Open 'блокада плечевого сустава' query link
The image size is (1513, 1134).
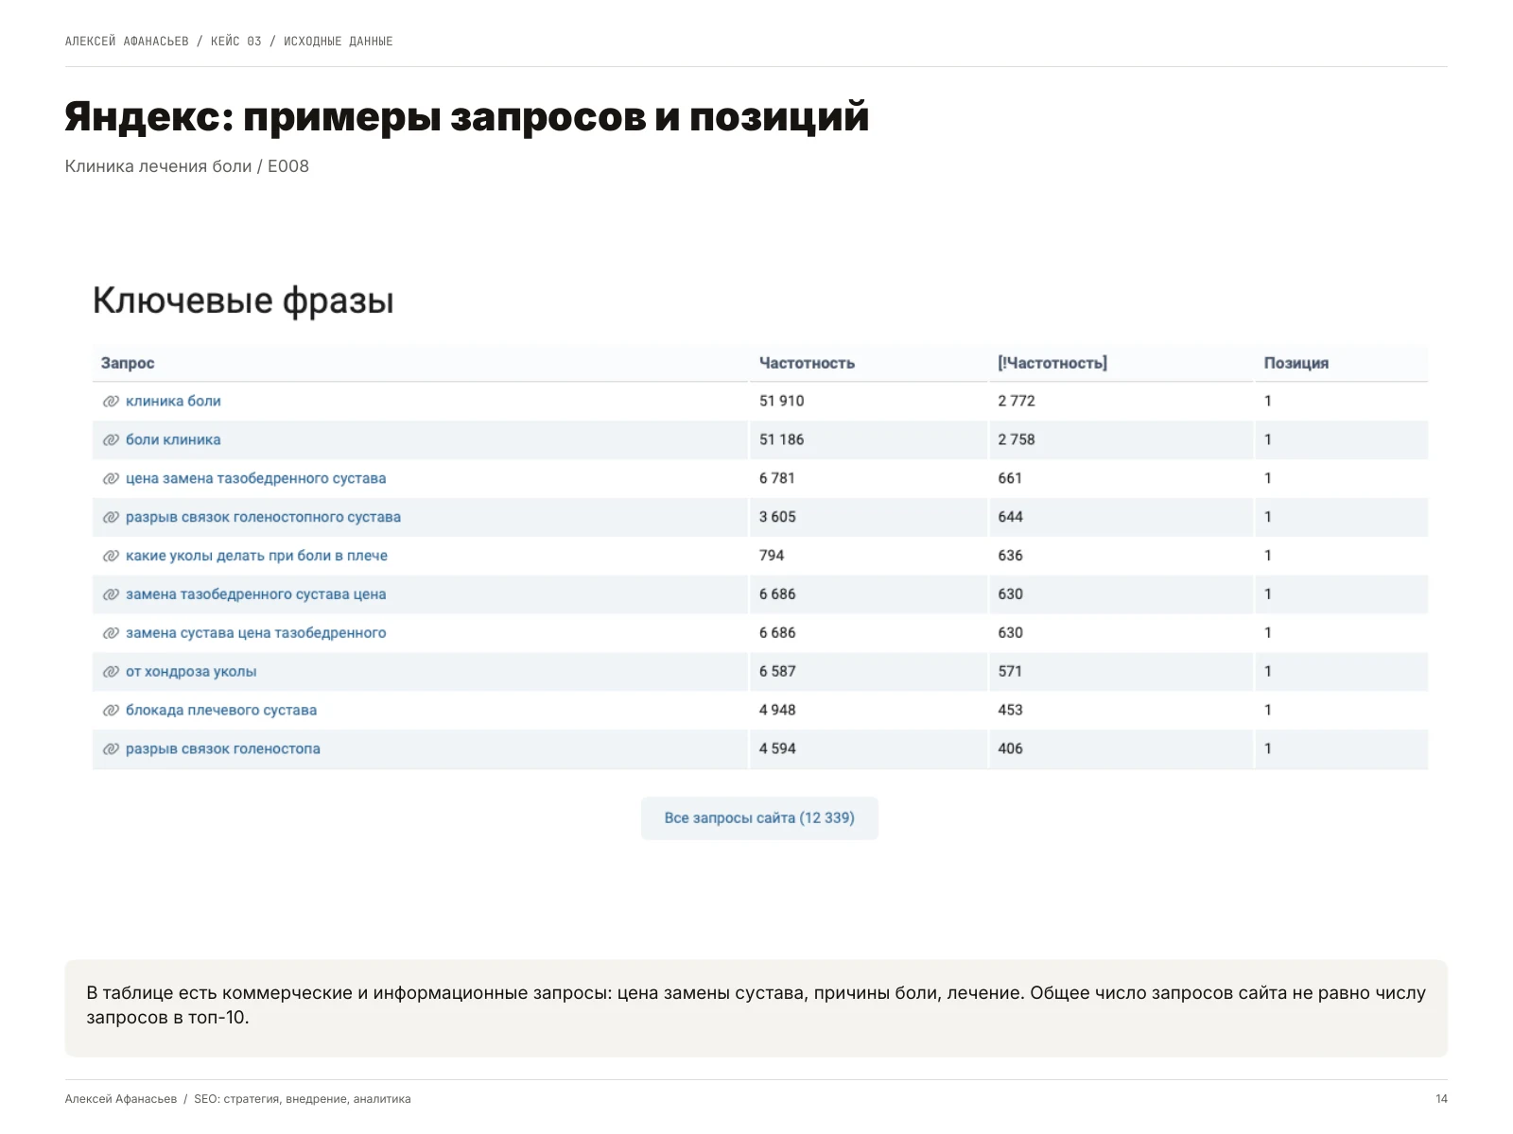pos(221,710)
